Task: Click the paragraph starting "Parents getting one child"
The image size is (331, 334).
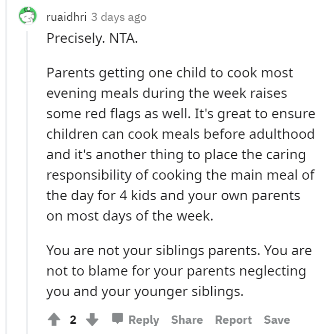Action: point(181,145)
